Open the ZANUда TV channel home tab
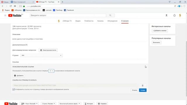 coord(67,21)
